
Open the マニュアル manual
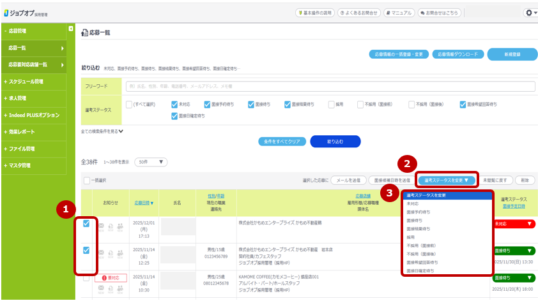click(399, 13)
